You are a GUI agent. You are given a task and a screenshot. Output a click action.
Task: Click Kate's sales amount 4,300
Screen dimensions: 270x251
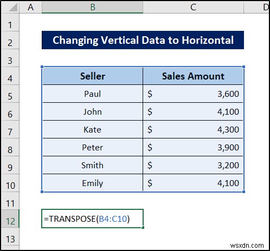tap(193, 129)
